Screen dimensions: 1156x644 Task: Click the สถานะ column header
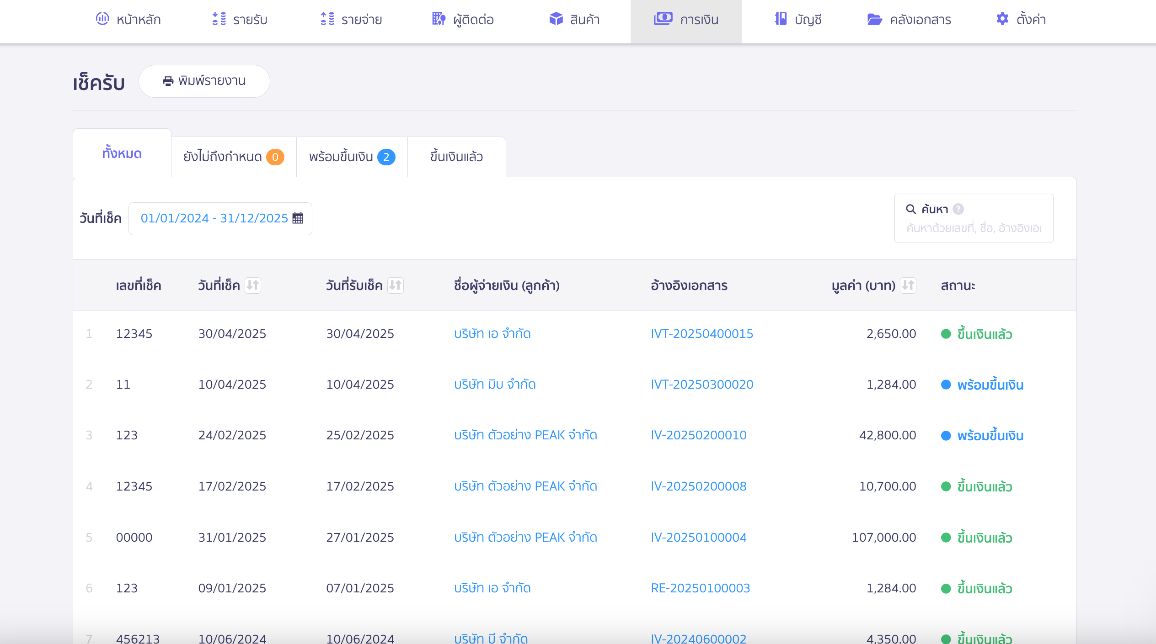(958, 285)
